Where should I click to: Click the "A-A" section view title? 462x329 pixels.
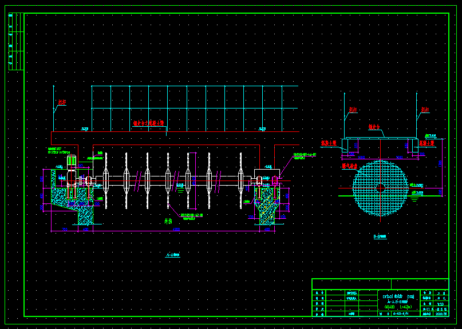tap(172, 255)
